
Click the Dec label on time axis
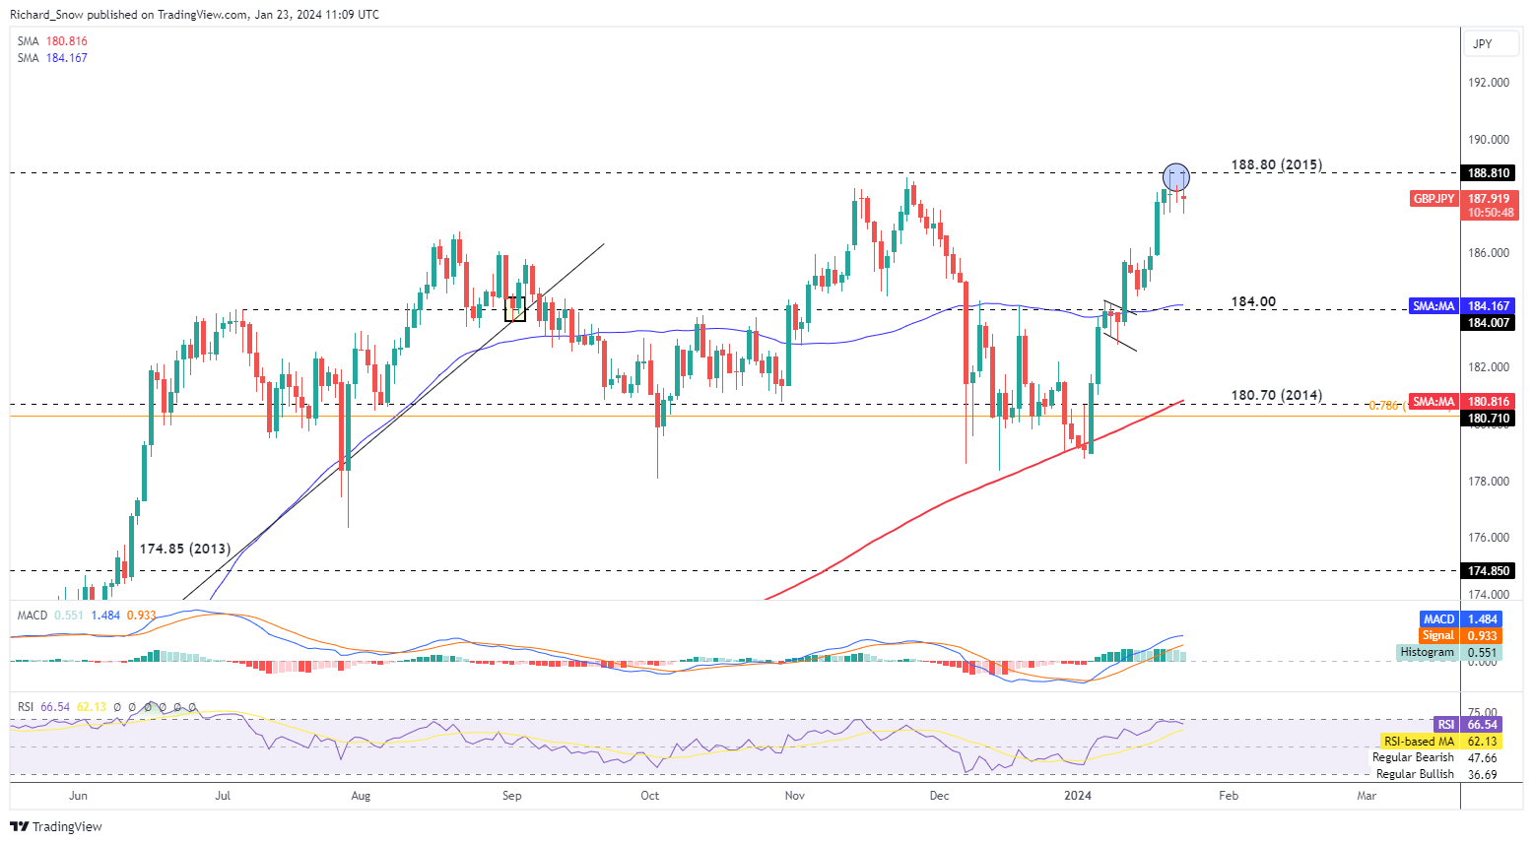[939, 796]
